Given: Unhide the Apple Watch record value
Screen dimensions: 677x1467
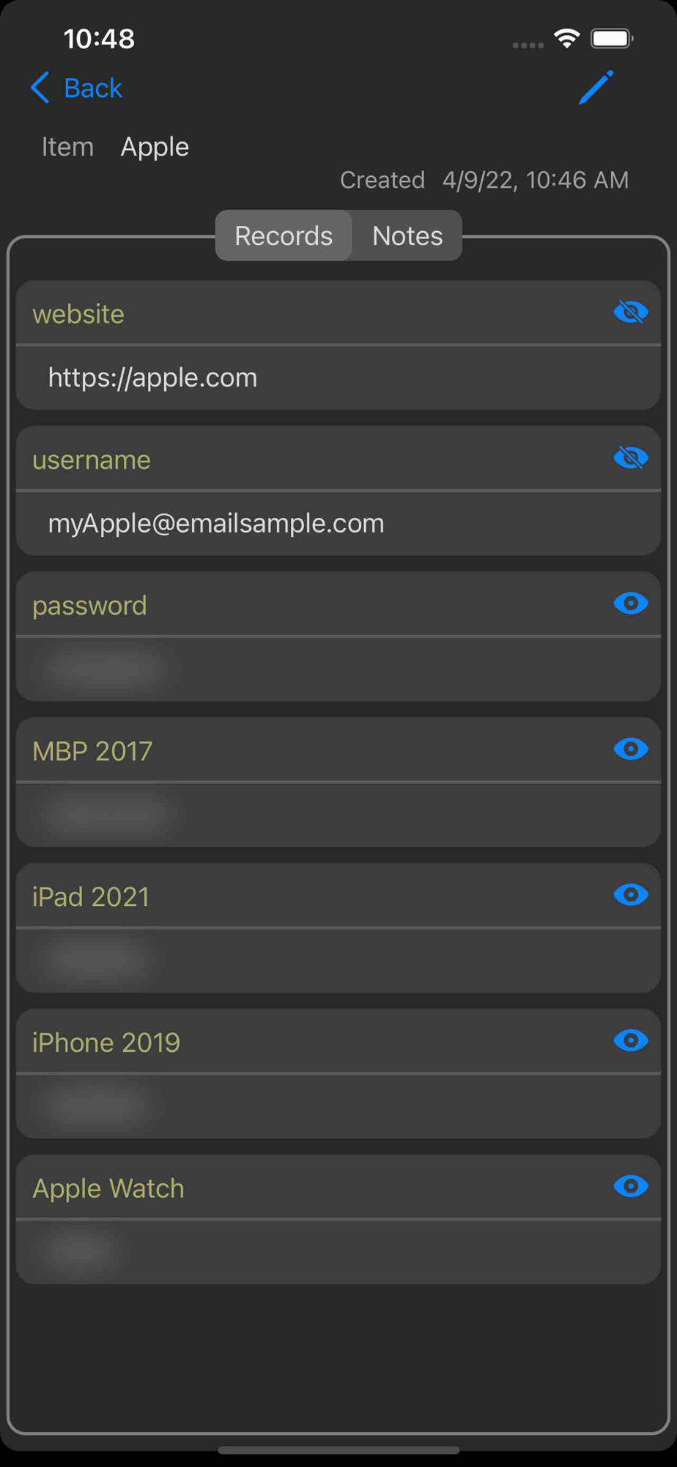Looking at the screenshot, I should click(x=630, y=1186).
